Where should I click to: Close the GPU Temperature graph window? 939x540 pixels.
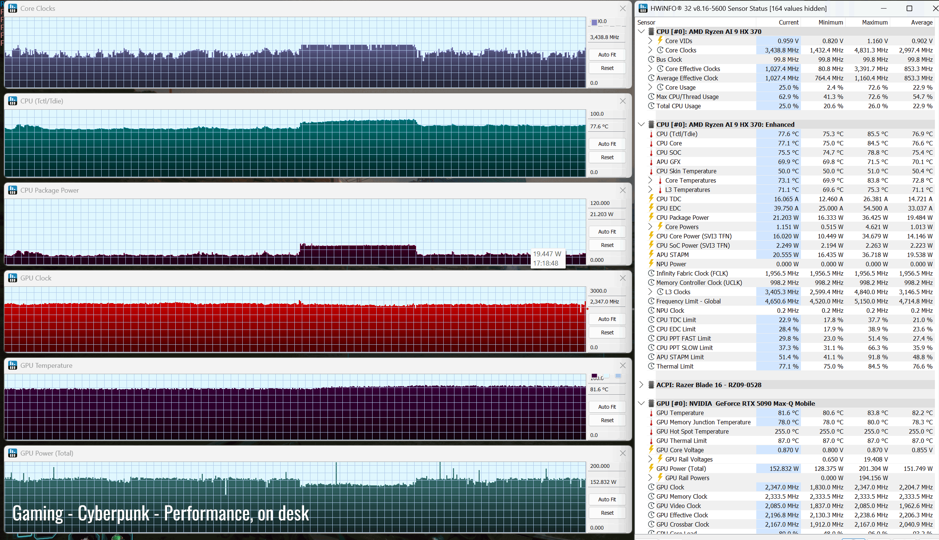(623, 365)
